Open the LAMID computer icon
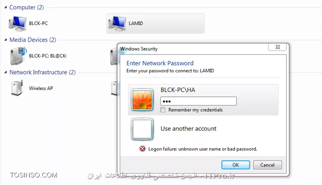 coord(117,24)
